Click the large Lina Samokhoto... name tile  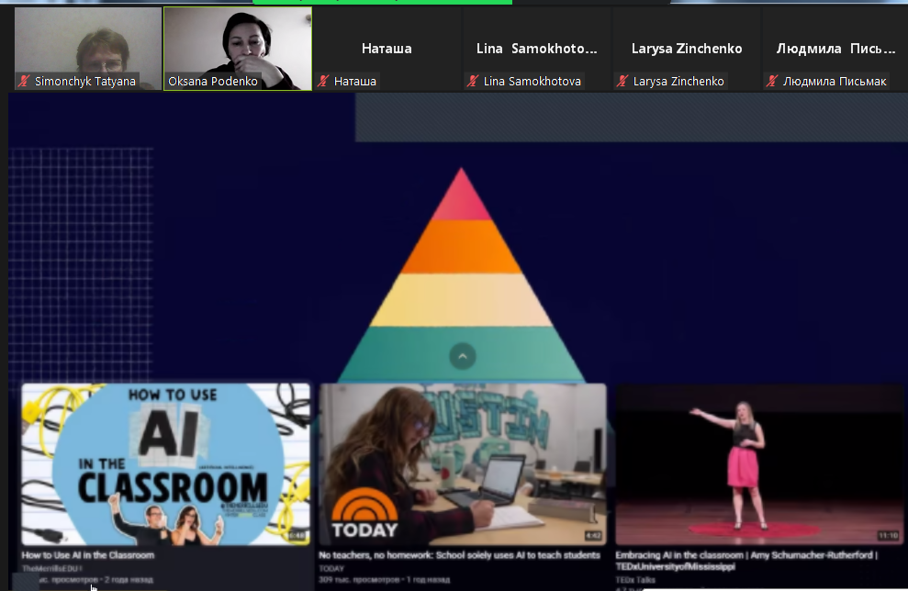pos(536,49)
